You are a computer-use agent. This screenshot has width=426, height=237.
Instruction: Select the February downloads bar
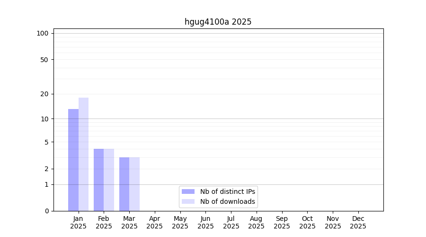tap(109, 180)
